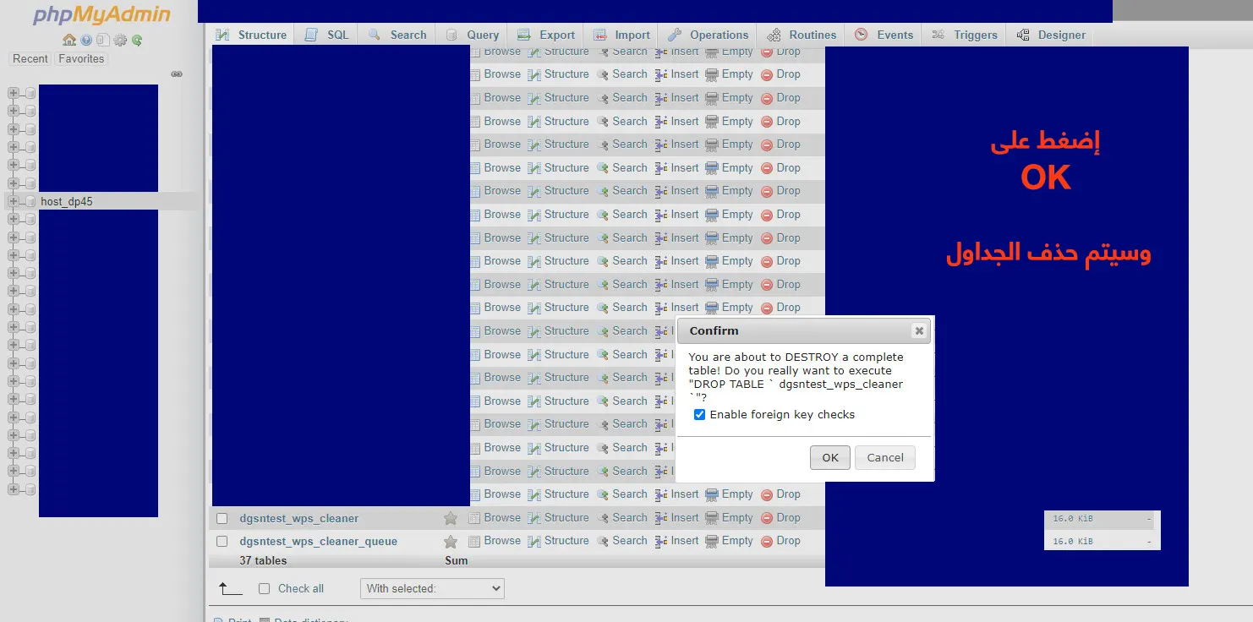
Task: Confirm drop by clicking OK
Action: click(830, 458)
